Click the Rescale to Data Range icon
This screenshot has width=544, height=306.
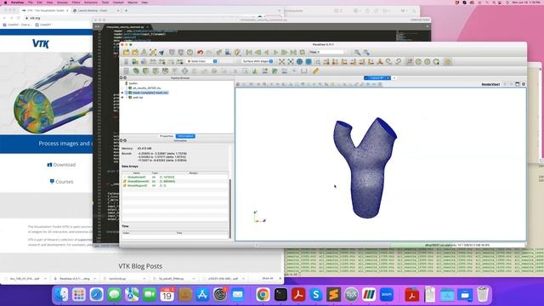tap(153, 62)
